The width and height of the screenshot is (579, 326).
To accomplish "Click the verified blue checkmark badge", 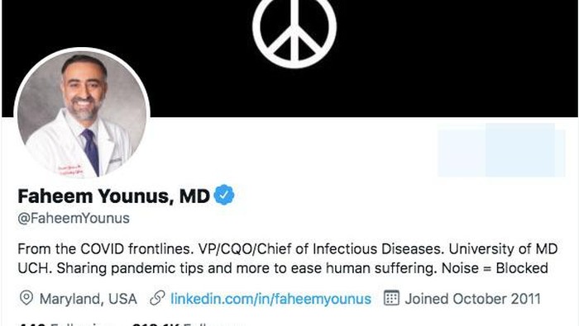I will click(224, 195).
